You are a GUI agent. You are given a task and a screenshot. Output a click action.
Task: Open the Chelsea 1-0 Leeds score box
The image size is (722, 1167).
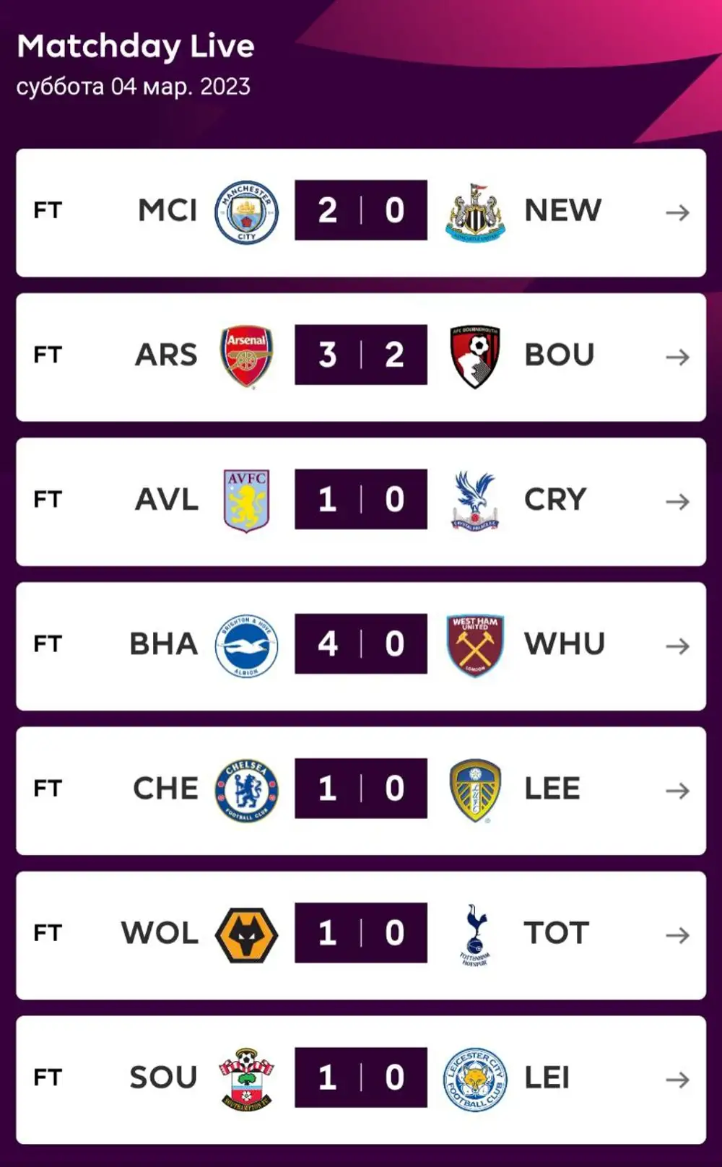(360, 788)
